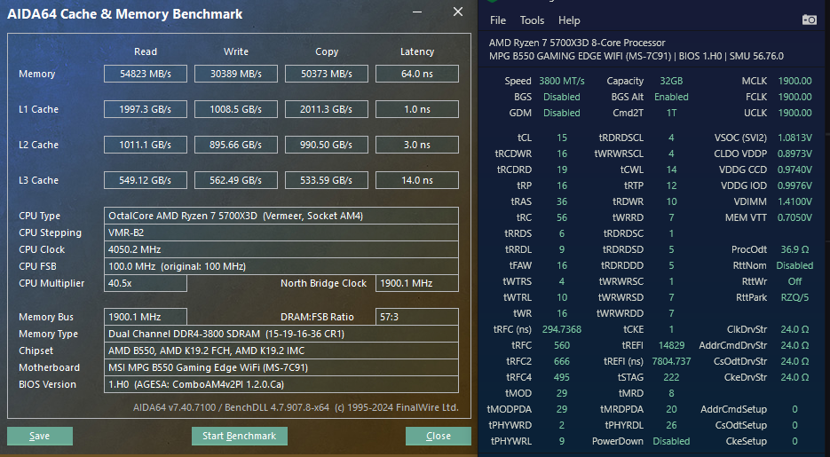This screenshot has width=830, height=457.
Task: Click L1 Cache Read value 1997.3 GB/s
Action: tap(145, 109)
